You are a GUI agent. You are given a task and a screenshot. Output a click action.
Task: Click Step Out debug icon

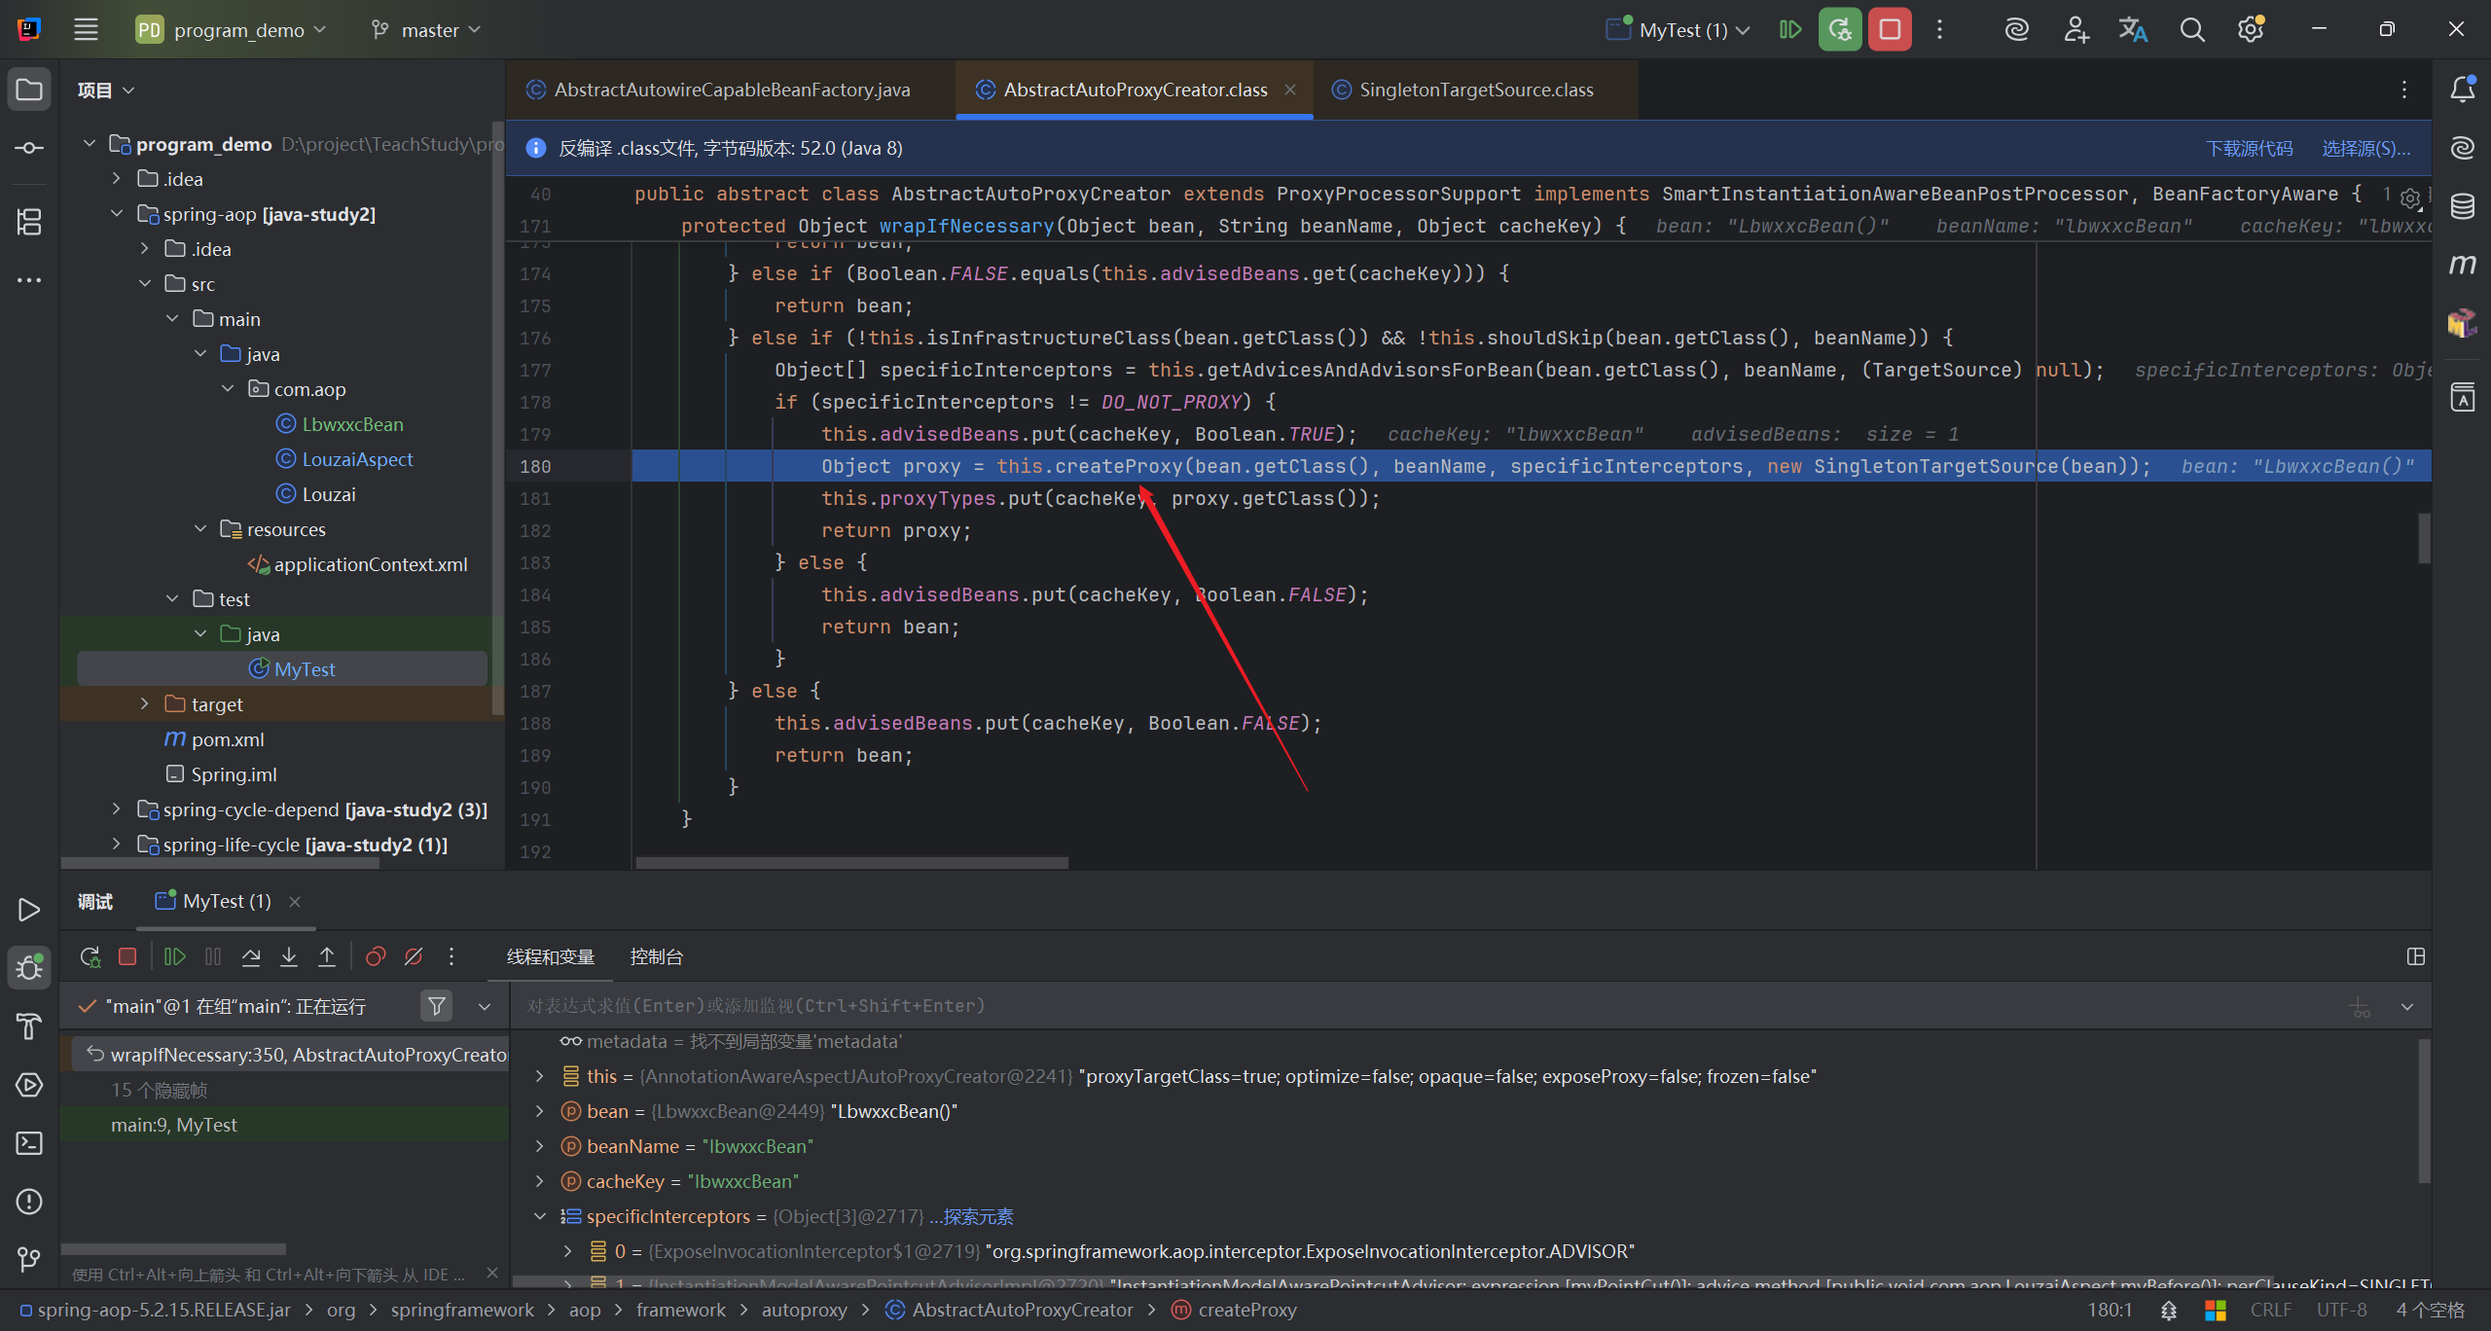pos(327,956)
